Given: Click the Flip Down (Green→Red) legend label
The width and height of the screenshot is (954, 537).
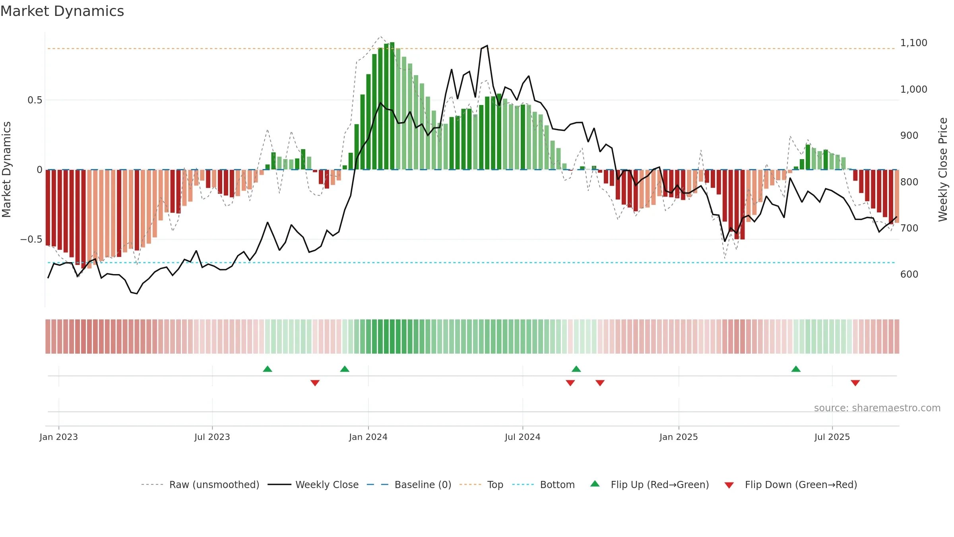Looking at the screenshot, I should coord(801,484).
